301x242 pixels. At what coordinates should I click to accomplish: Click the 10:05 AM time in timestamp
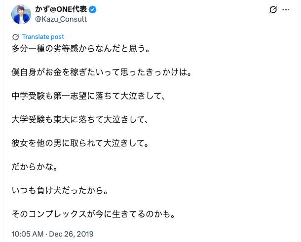[x=27, y=234]
